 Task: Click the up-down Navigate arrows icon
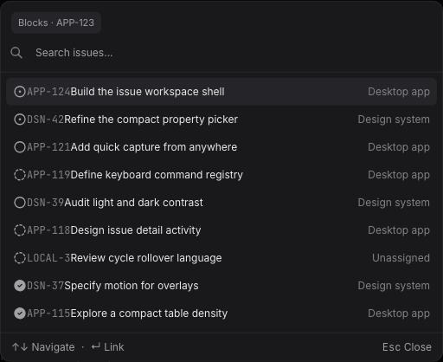pos(20,347)
